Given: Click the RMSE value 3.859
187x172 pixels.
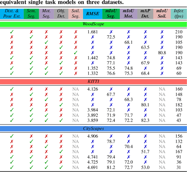Looking at the screenshot, I should click(x=93, y=120).
